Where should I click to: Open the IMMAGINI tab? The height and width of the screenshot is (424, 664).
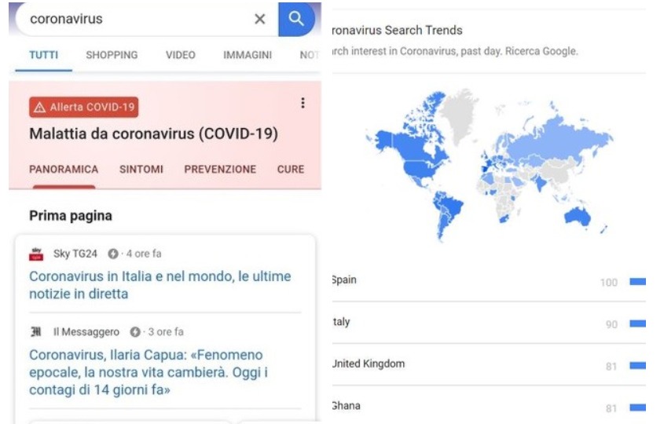(248, 55)
